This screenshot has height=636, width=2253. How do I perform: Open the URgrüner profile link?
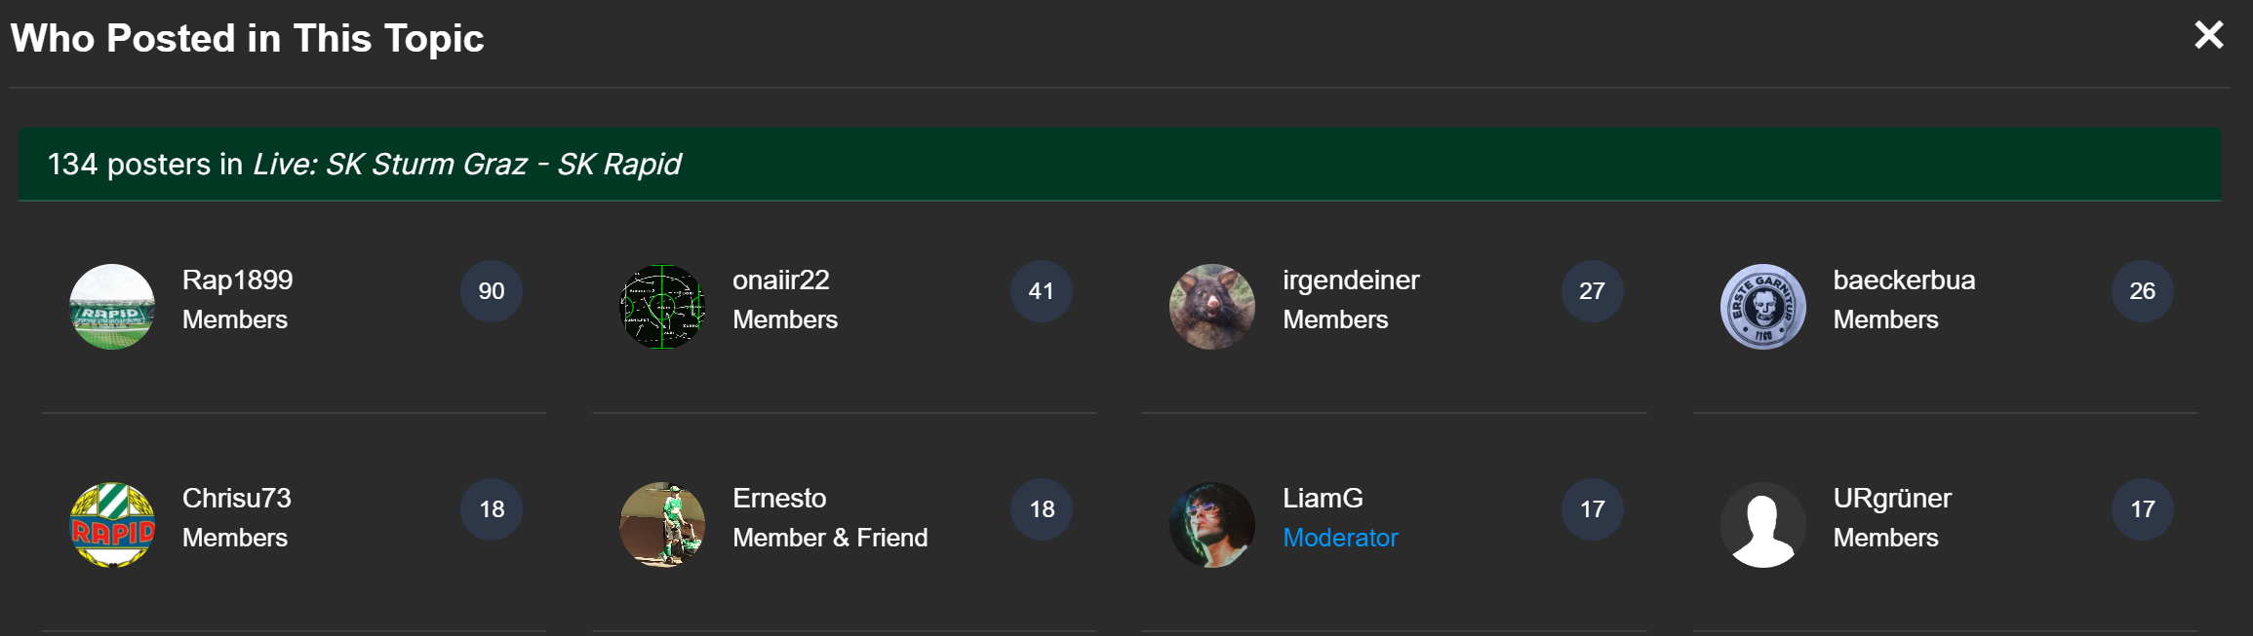tap(1892, 499)
